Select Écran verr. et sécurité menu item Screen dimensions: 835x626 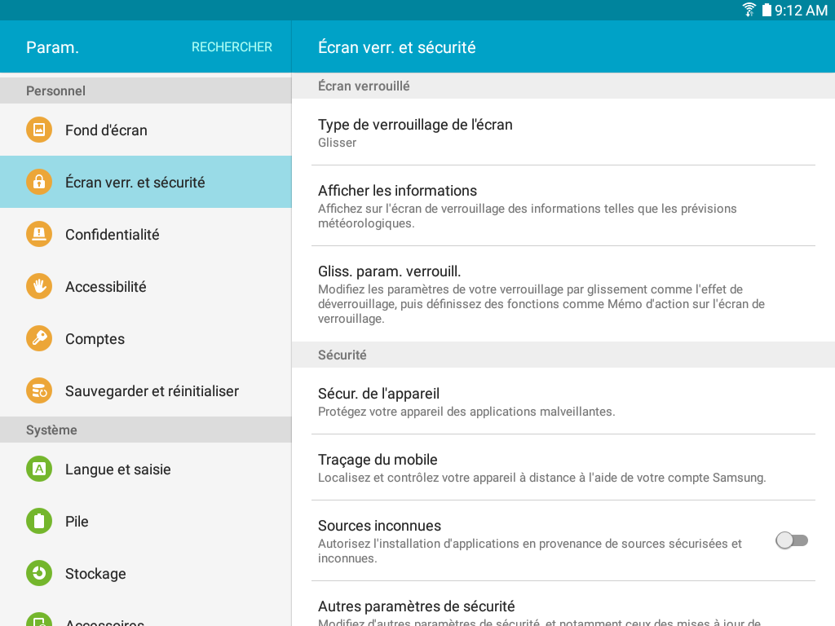pos(146,182)
